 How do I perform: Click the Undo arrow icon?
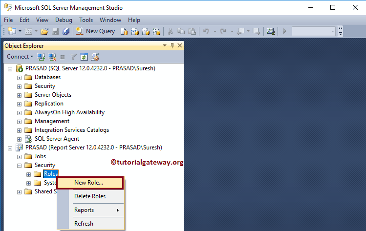[x=206, y=31]
